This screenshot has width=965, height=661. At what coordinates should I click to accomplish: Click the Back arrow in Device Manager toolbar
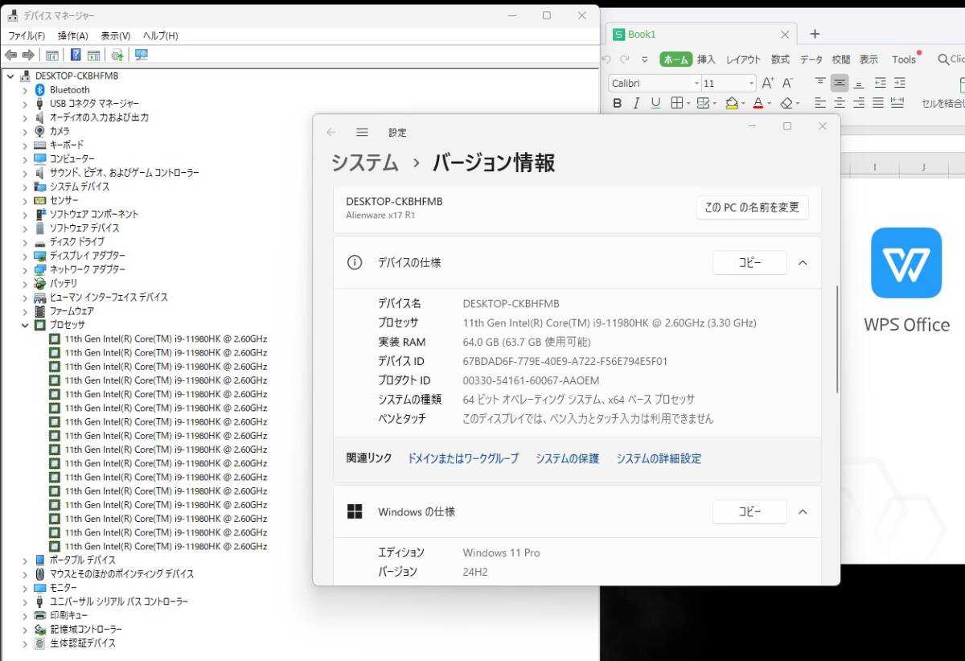point(10,55)
